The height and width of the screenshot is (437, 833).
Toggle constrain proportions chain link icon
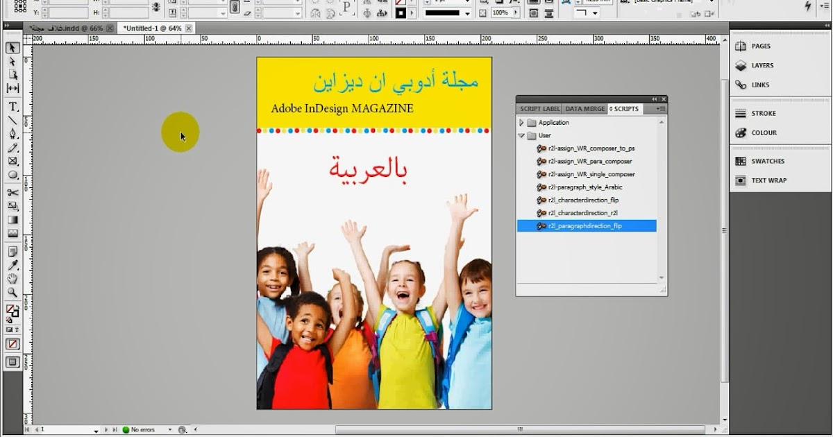point(235,7)
